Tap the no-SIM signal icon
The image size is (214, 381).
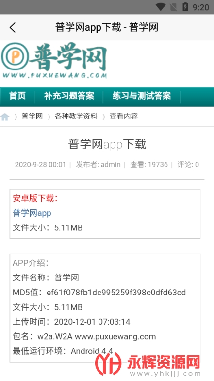pyautogui.click(x=173, y=7)
